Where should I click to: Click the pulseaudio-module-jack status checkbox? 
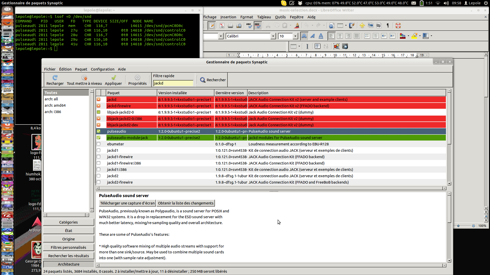pos(99,137)
